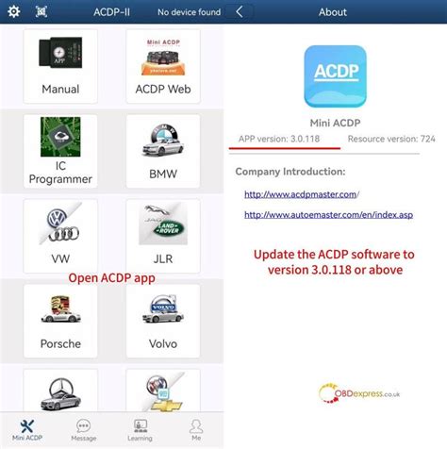
Task: Open the Buick Chevrolet GM tile
Action: [x=163, y=391]
